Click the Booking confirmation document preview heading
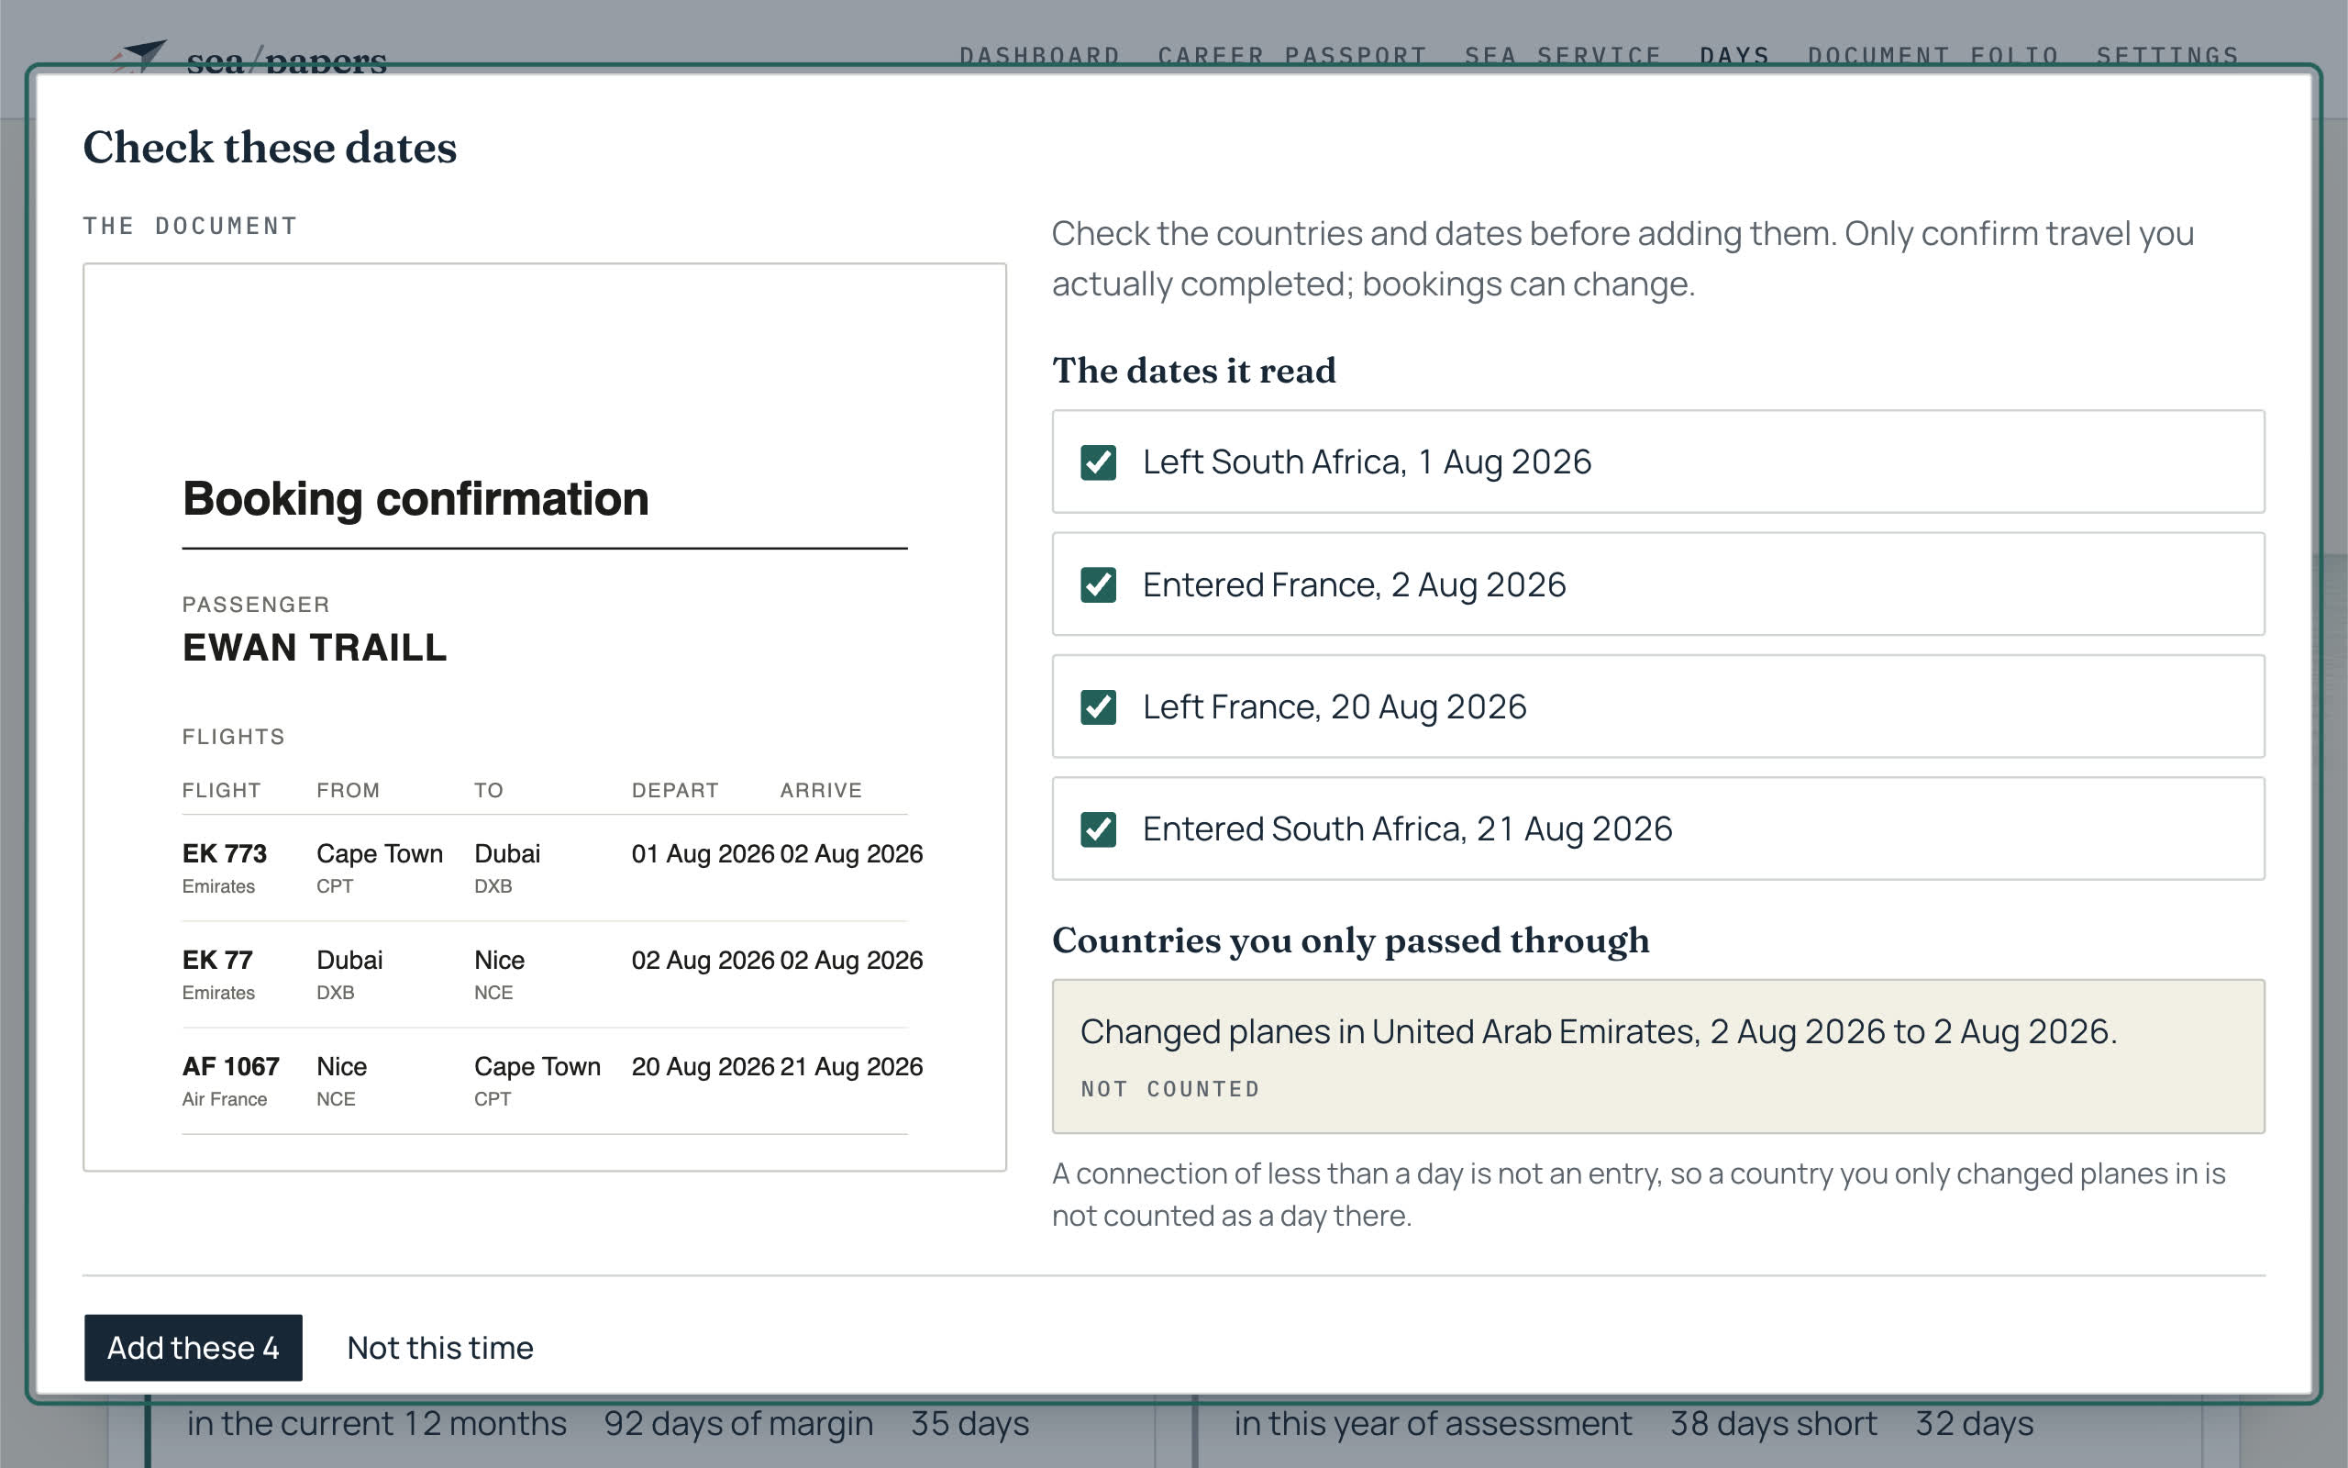 click(415, 499)
